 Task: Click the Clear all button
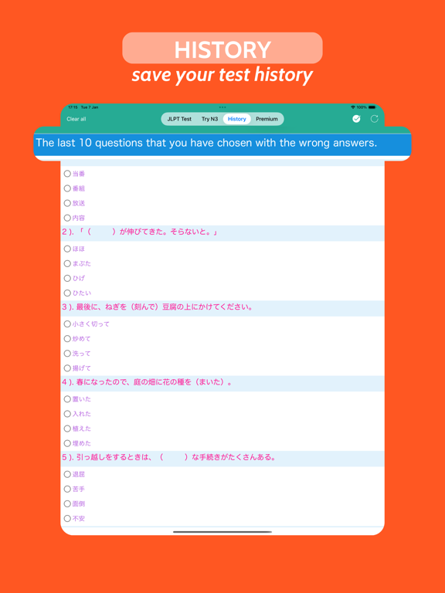[76, 119]
